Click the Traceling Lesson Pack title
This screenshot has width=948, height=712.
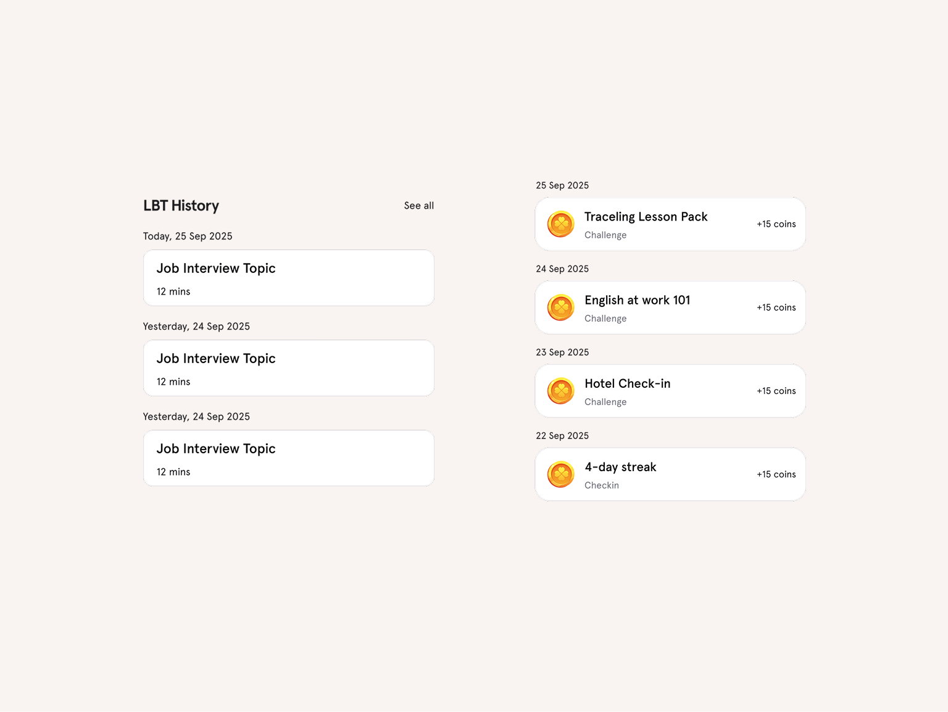[x=646, y=217]
